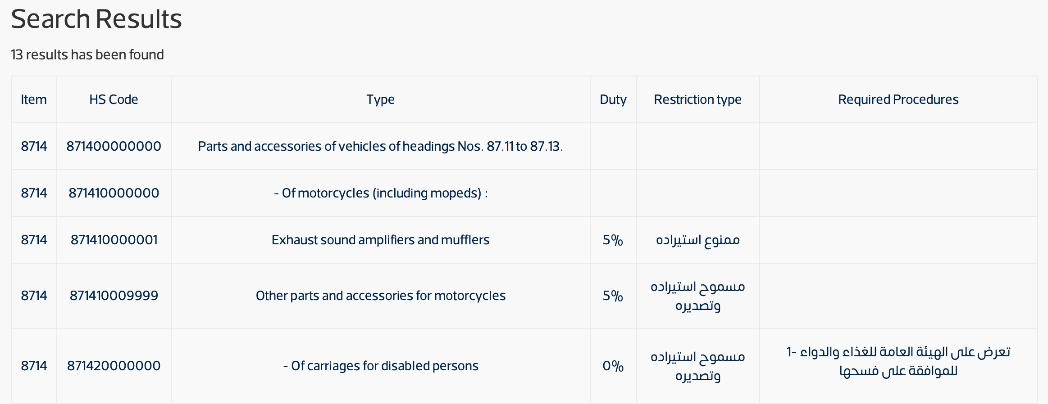Click the 0% duty value
This screenshot has height=404, width=1048.
(613, 366)
